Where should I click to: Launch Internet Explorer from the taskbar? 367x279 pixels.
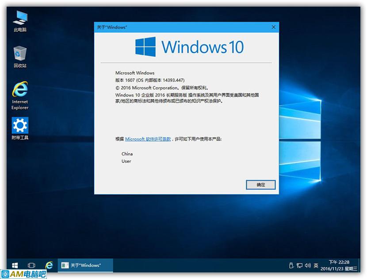click(x=49, y=265)
